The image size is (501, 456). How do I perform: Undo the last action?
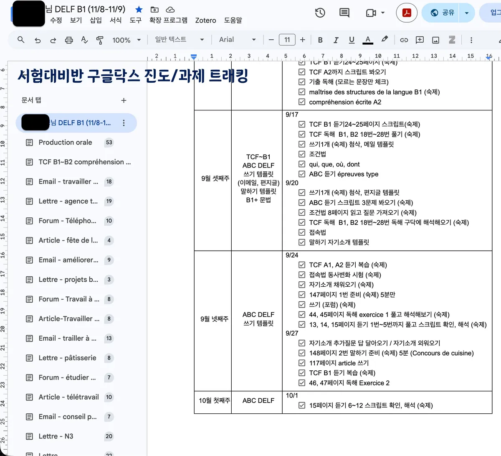click(38, 40)
